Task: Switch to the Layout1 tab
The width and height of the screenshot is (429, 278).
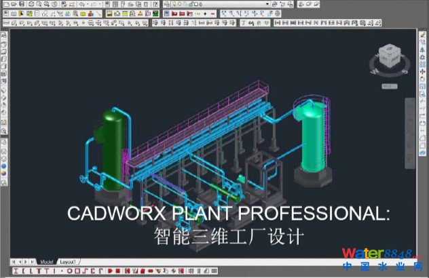Action: pos(69,261)
